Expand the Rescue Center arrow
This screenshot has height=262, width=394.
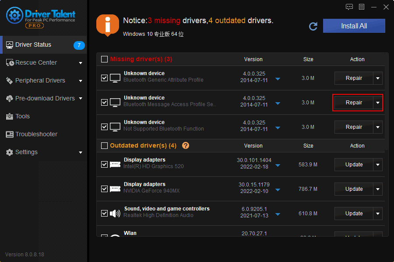81,63
